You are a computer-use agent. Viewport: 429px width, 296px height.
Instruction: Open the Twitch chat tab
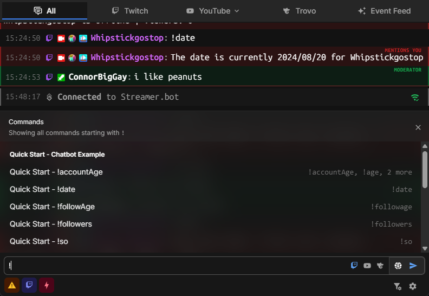pos(130,11)
